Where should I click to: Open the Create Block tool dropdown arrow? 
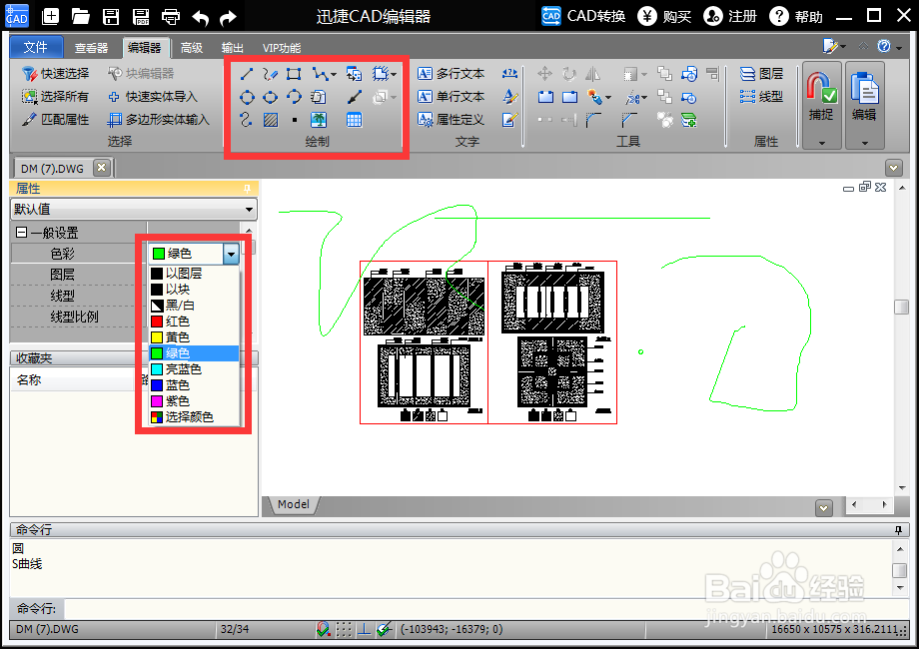pyautogui.click(x=394, y=75)
